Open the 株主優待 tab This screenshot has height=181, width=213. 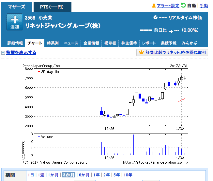click(x=129, y=43)
